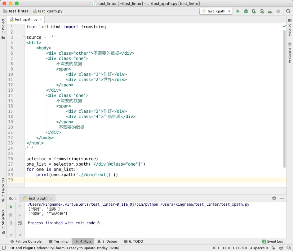Select the 4: Run tool tab
This screenshot has height=251, width=293.
83,241
